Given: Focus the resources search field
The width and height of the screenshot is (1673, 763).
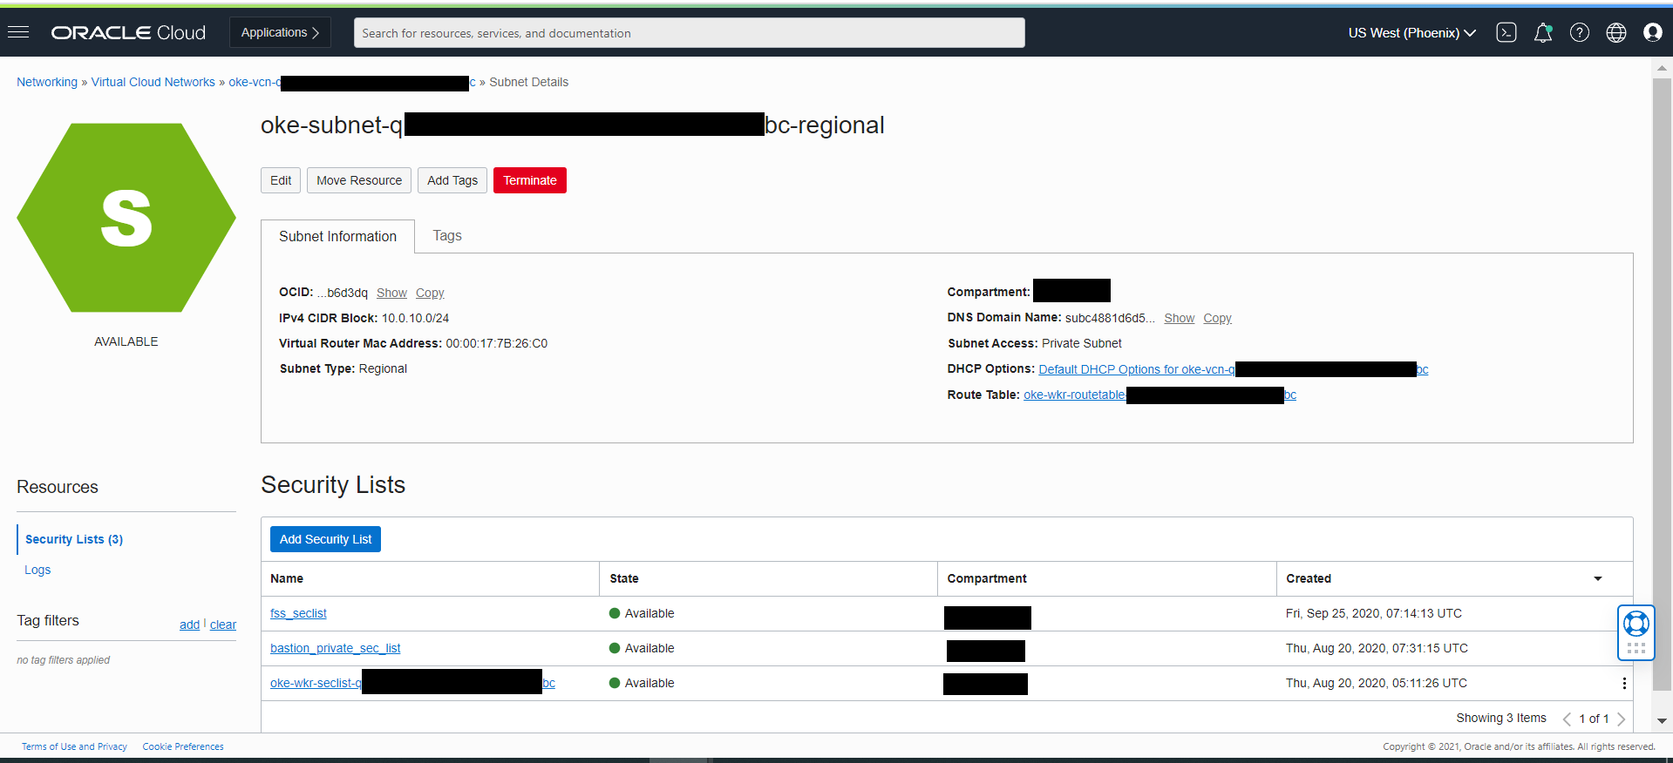Looking at the screenshot, I should click(689, 33).
